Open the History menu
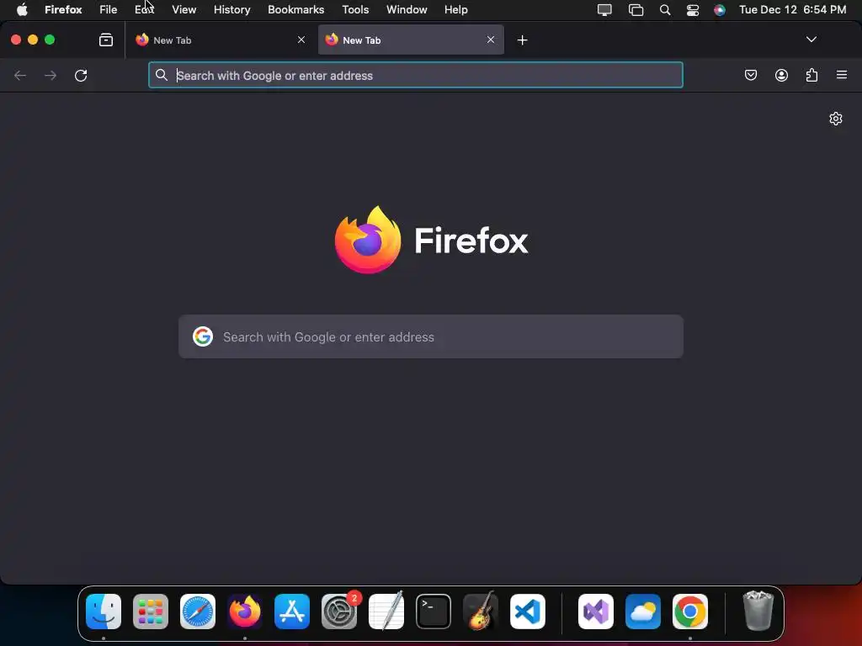862x646 pixels. point(232,10)
